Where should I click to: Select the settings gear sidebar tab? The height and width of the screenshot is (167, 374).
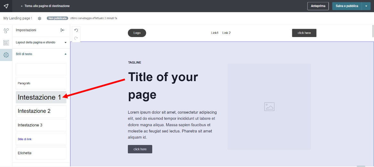click(x=6, y=55)
